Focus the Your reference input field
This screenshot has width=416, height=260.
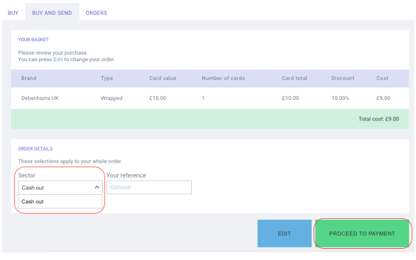point(149,187)
